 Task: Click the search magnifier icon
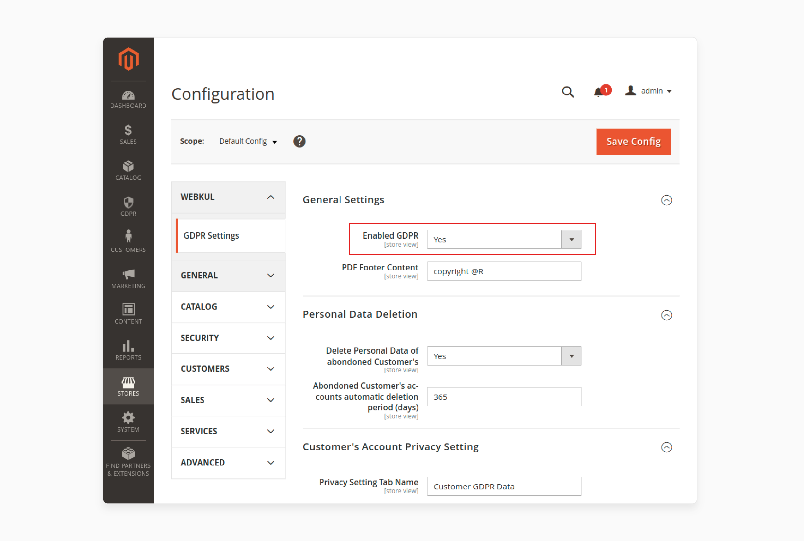(x=568, y=92)
